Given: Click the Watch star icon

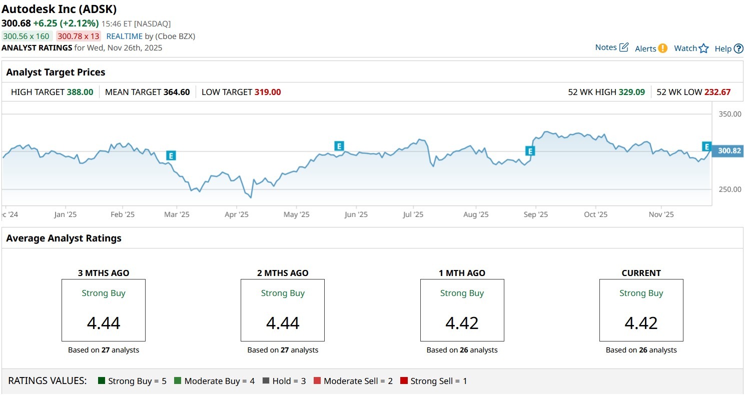Looking at the screenshot, I should click(703, 48).
